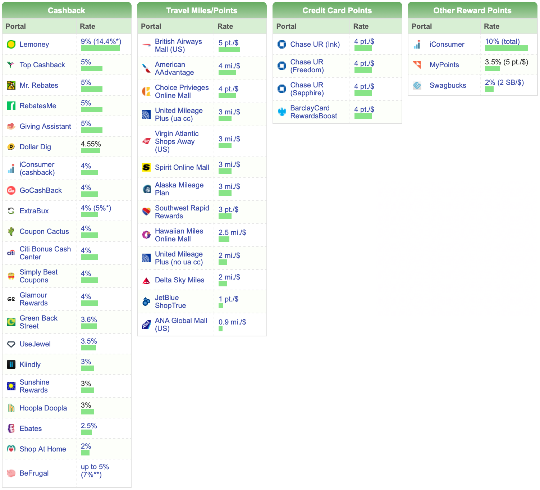540x490 pixels.
Task: Click the Mr. Rebates icon
Action: (11, 85)
